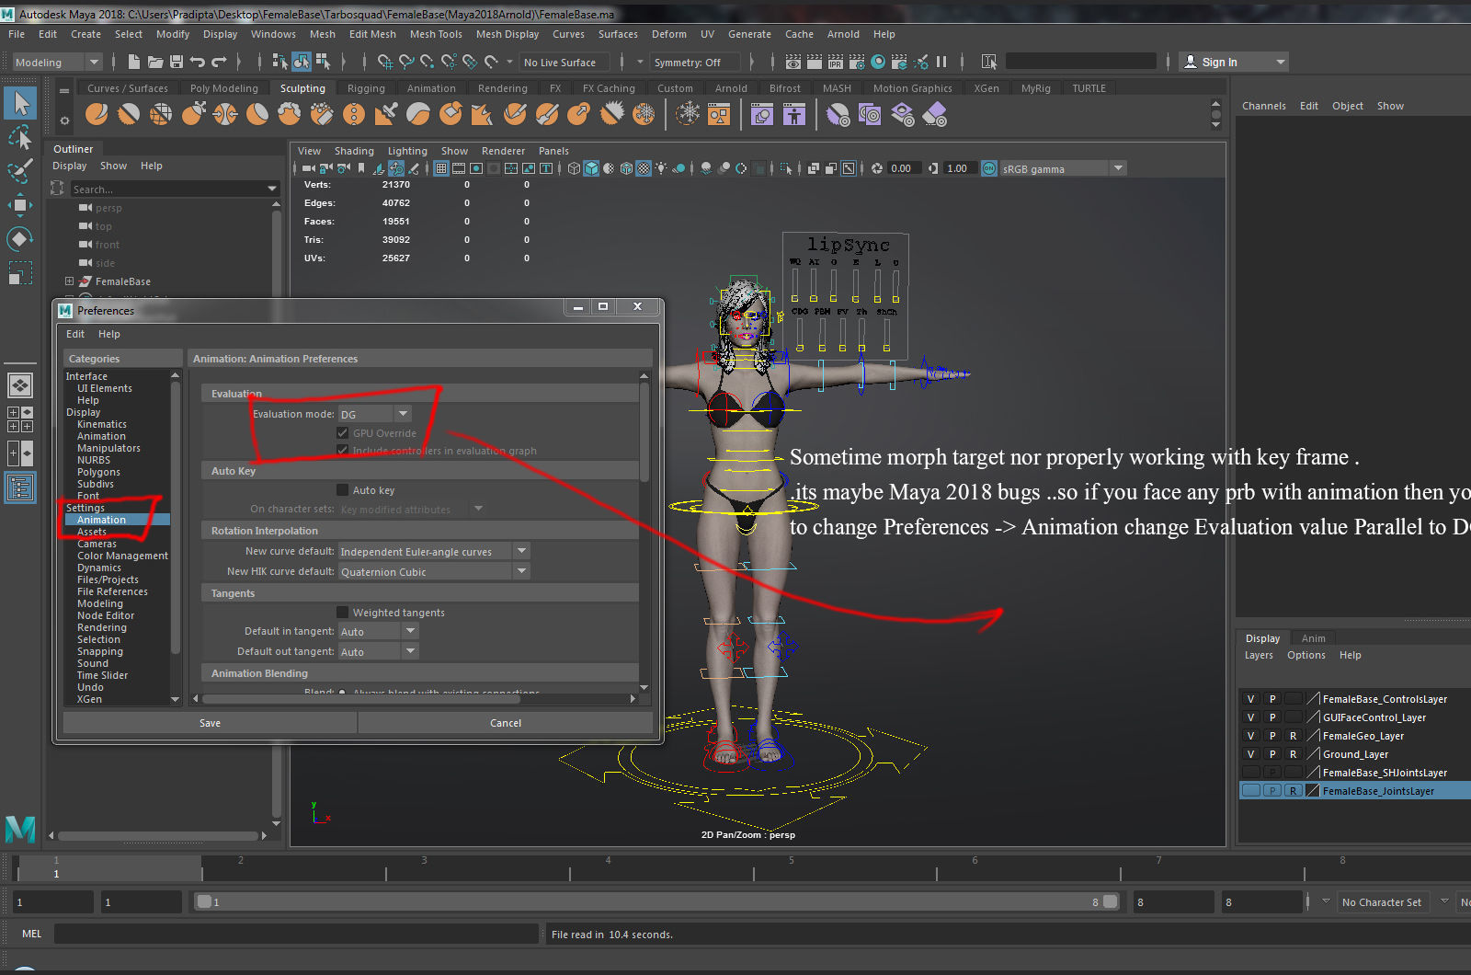The width and height of the screenshot is (1471, 975).
Task: Open the Hypershade icon in status line
Action: click(878, 62)
